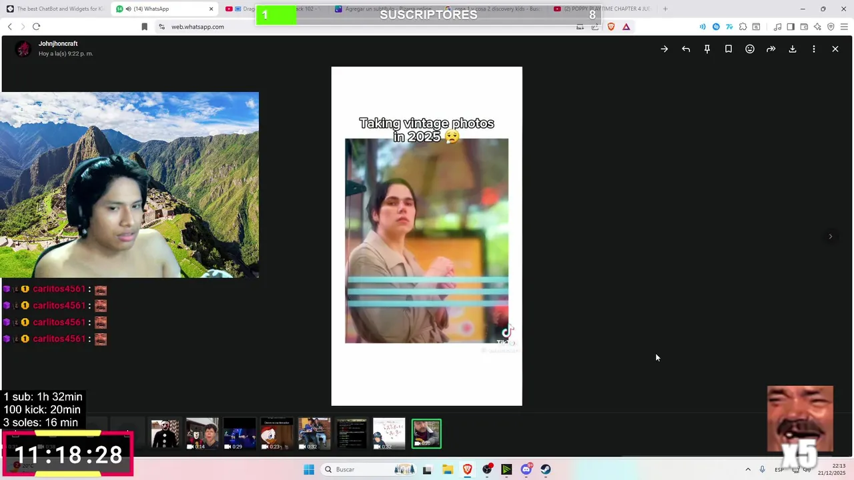Click the ESP language indicator

click(779, 469)
